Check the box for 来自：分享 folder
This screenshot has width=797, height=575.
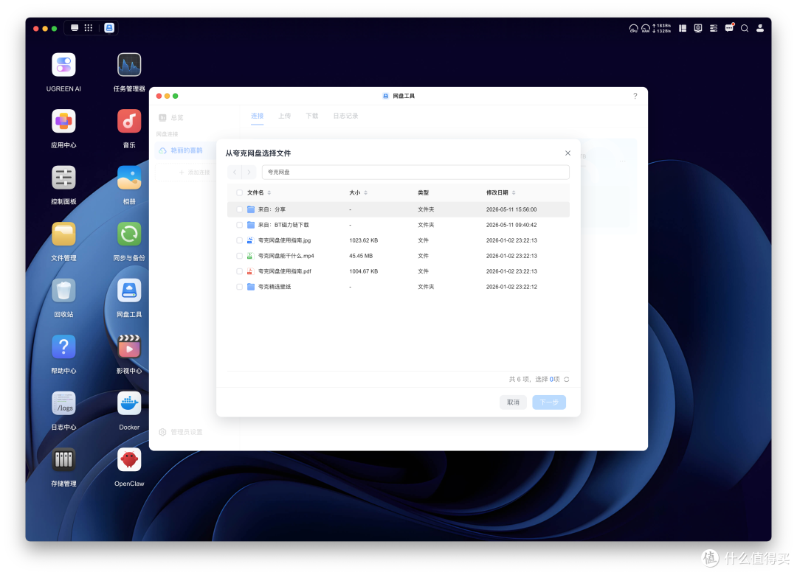click(239, 209)
